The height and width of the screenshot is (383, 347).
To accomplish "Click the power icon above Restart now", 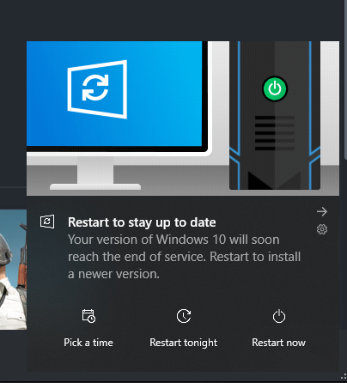I will point(279,316).
